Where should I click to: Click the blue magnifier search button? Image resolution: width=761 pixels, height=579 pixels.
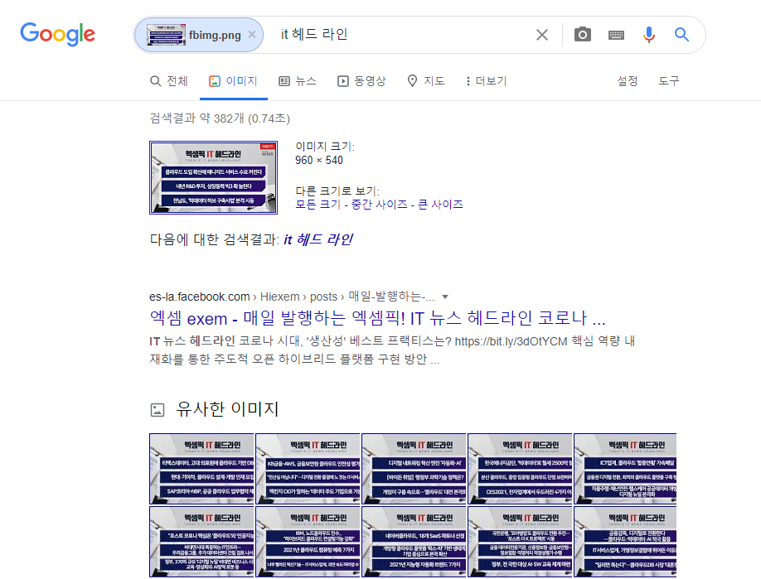pos(682,35)
